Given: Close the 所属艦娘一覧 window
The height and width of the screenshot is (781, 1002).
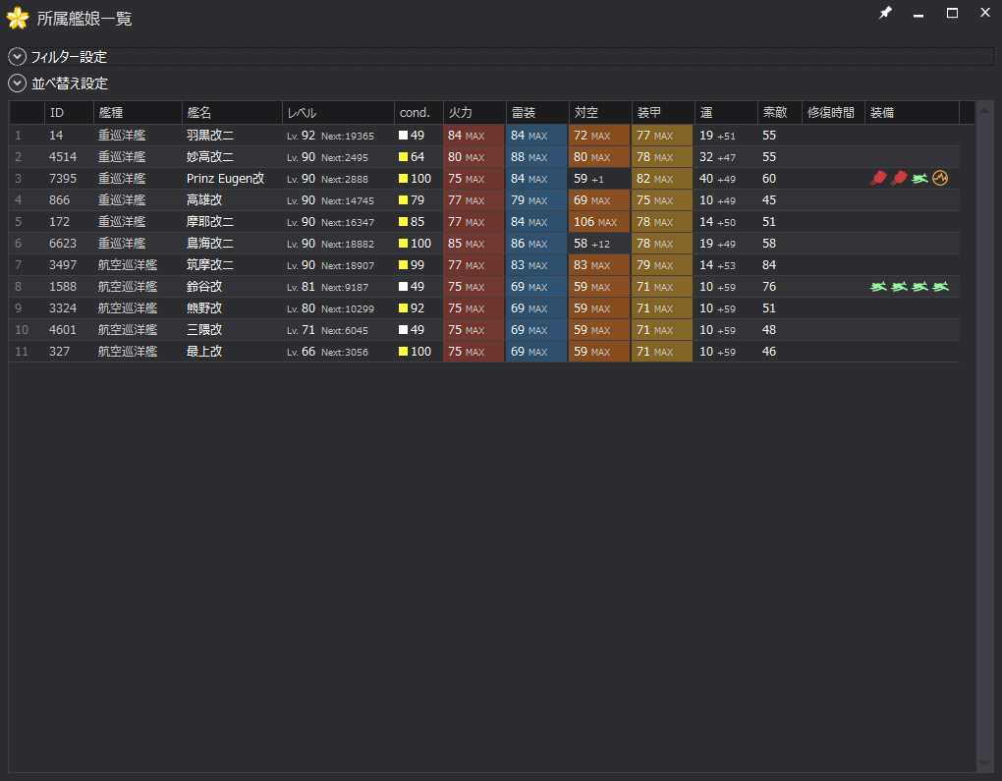Looking at the screenshot, I should tap(985, 13).
